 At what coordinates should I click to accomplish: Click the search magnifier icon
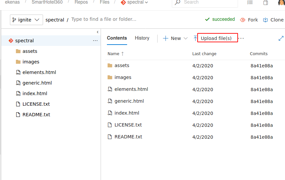[x=178, y=2]
